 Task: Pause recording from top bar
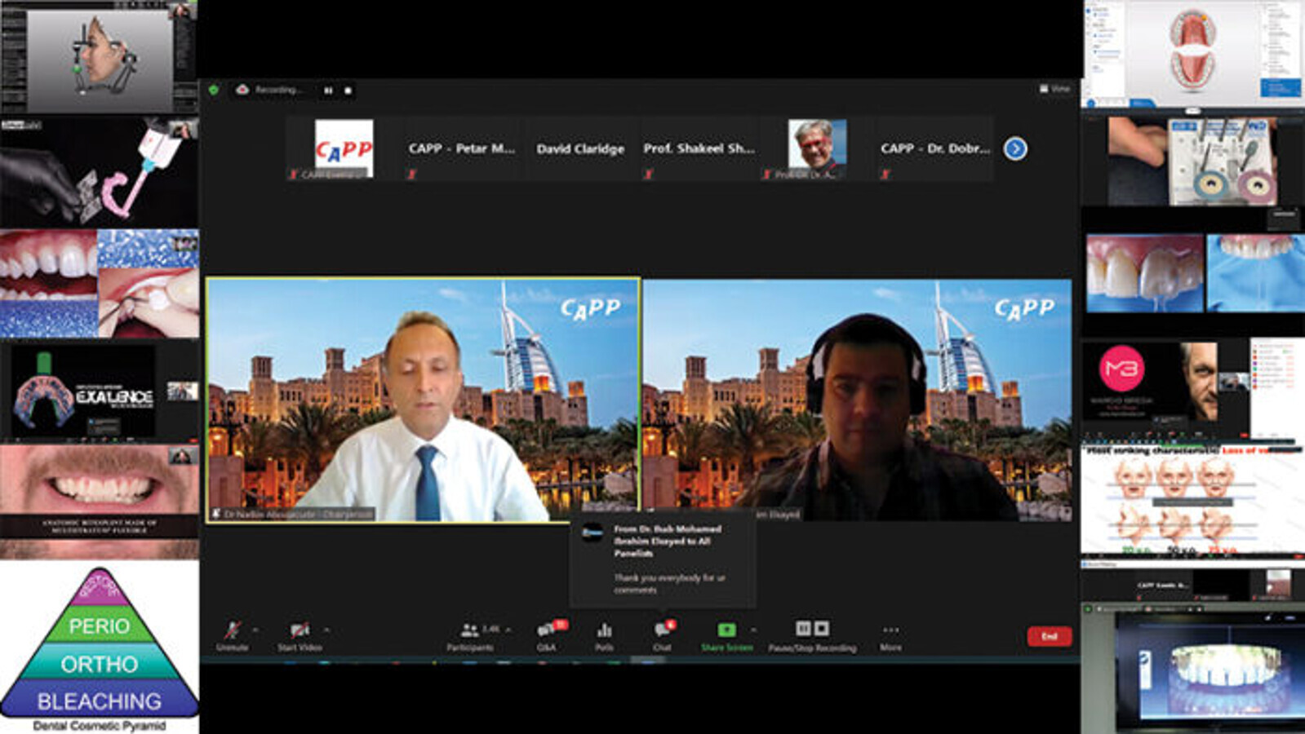[328, 91]
